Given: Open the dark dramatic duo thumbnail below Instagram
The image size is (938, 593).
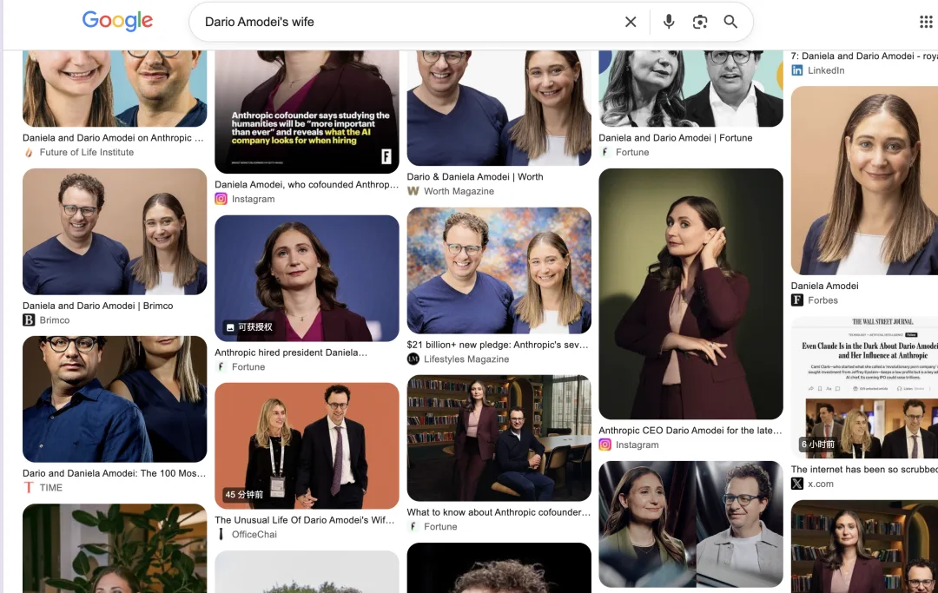Looking at the screenshot, I should click(691, 524).
